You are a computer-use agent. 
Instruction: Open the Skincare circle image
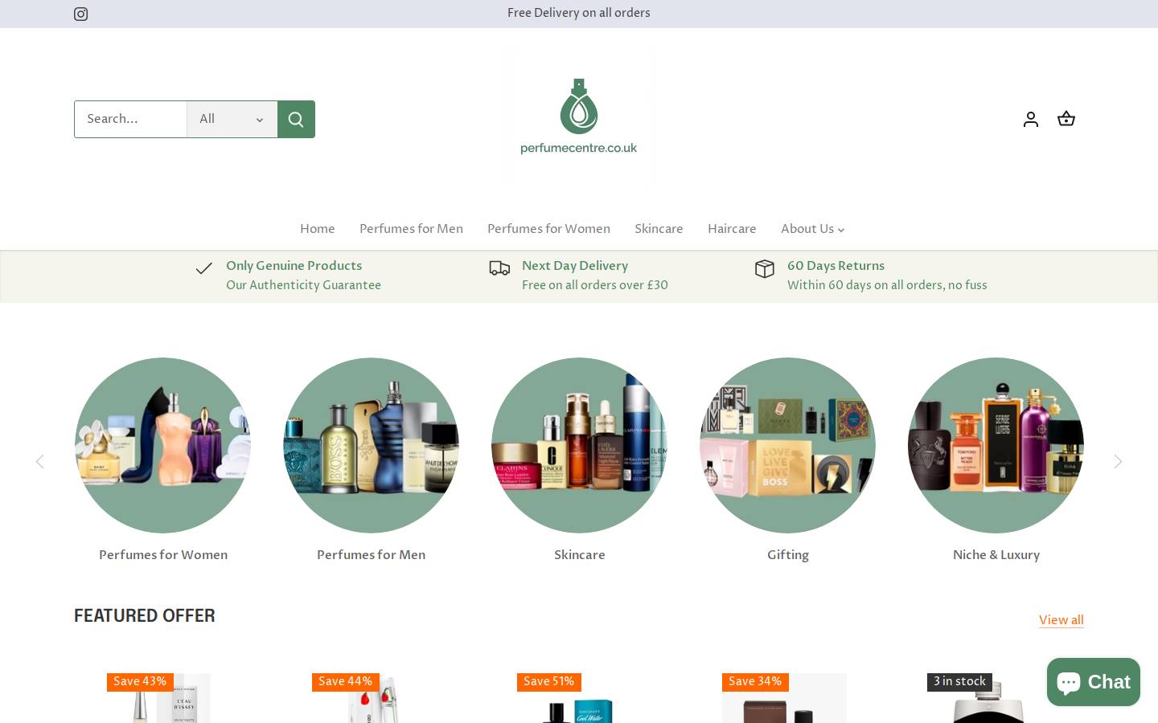click(x=579, y=445)
